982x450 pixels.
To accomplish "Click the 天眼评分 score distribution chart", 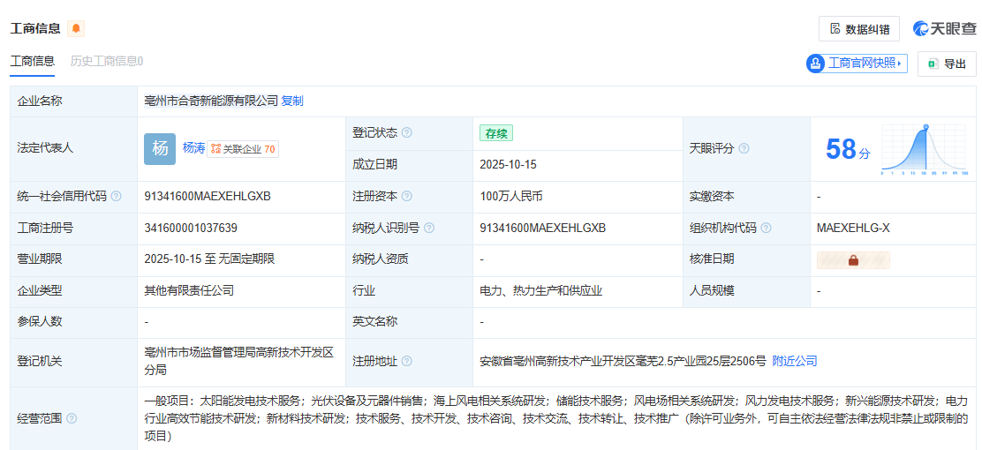I will (925, 148).
